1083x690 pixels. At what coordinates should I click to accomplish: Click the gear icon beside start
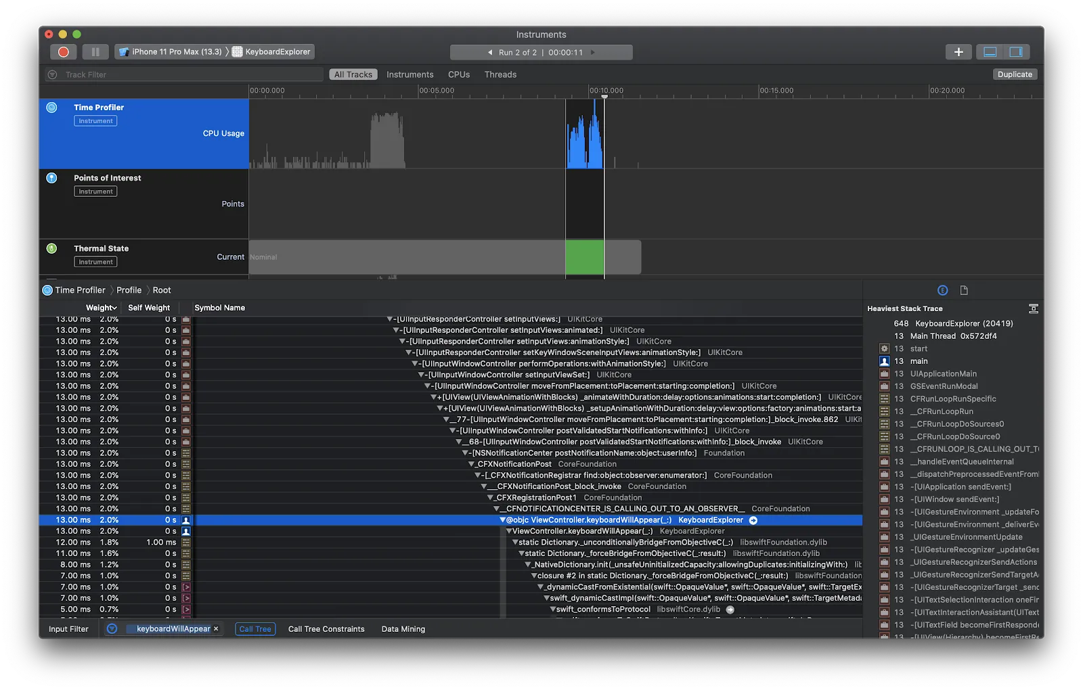tap(884, 349)
